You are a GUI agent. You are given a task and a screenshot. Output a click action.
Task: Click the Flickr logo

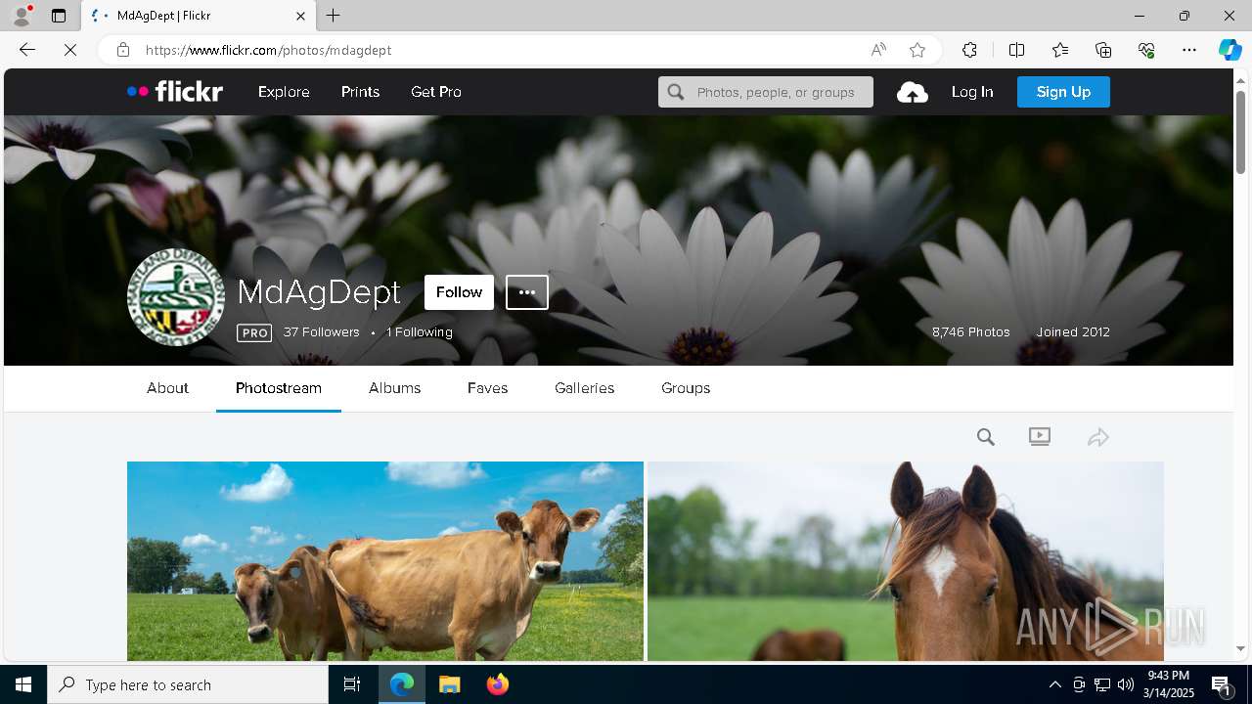175,92
